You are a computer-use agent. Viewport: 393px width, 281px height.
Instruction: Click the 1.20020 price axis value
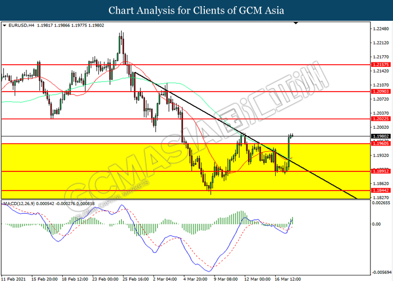tap(381, 127)
